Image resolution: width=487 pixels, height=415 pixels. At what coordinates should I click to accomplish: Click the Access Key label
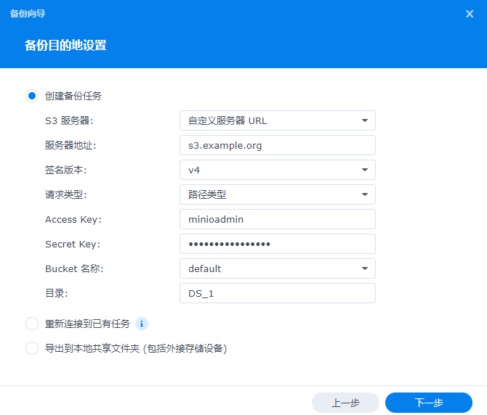point(73,219)
